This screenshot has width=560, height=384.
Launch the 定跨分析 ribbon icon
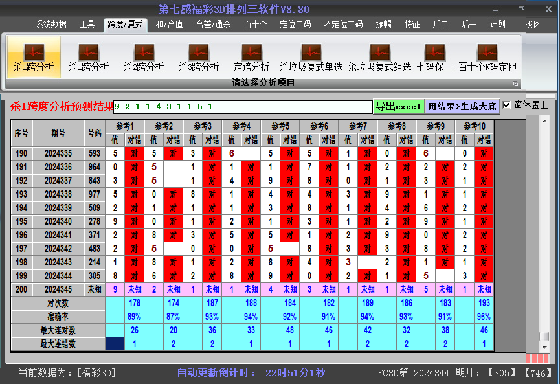tap(251, 57)
